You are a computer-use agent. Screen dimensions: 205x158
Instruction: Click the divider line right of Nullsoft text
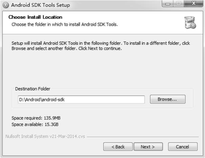click(142, 137)
